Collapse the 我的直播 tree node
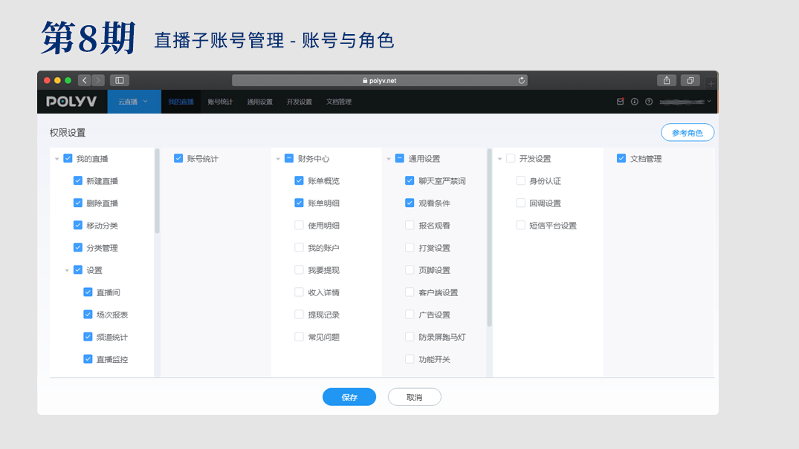Viewport: 799px width, 449px height. coord(57,159)
